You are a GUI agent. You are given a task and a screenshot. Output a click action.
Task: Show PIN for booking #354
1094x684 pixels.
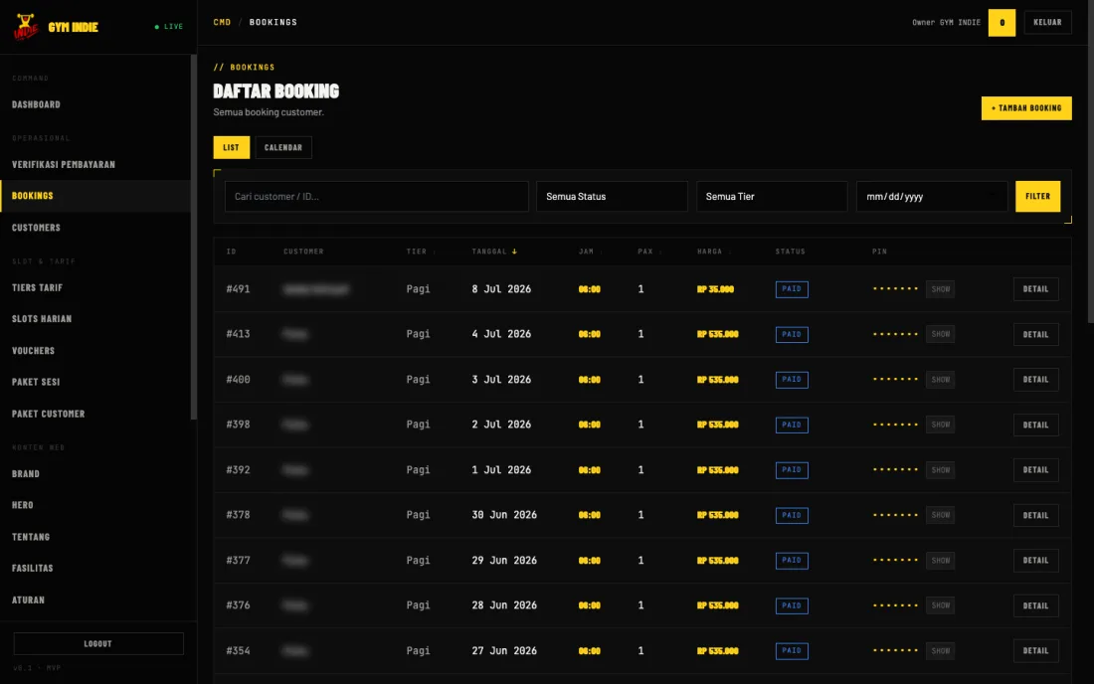pyautogui.click(x=940, y=650)
